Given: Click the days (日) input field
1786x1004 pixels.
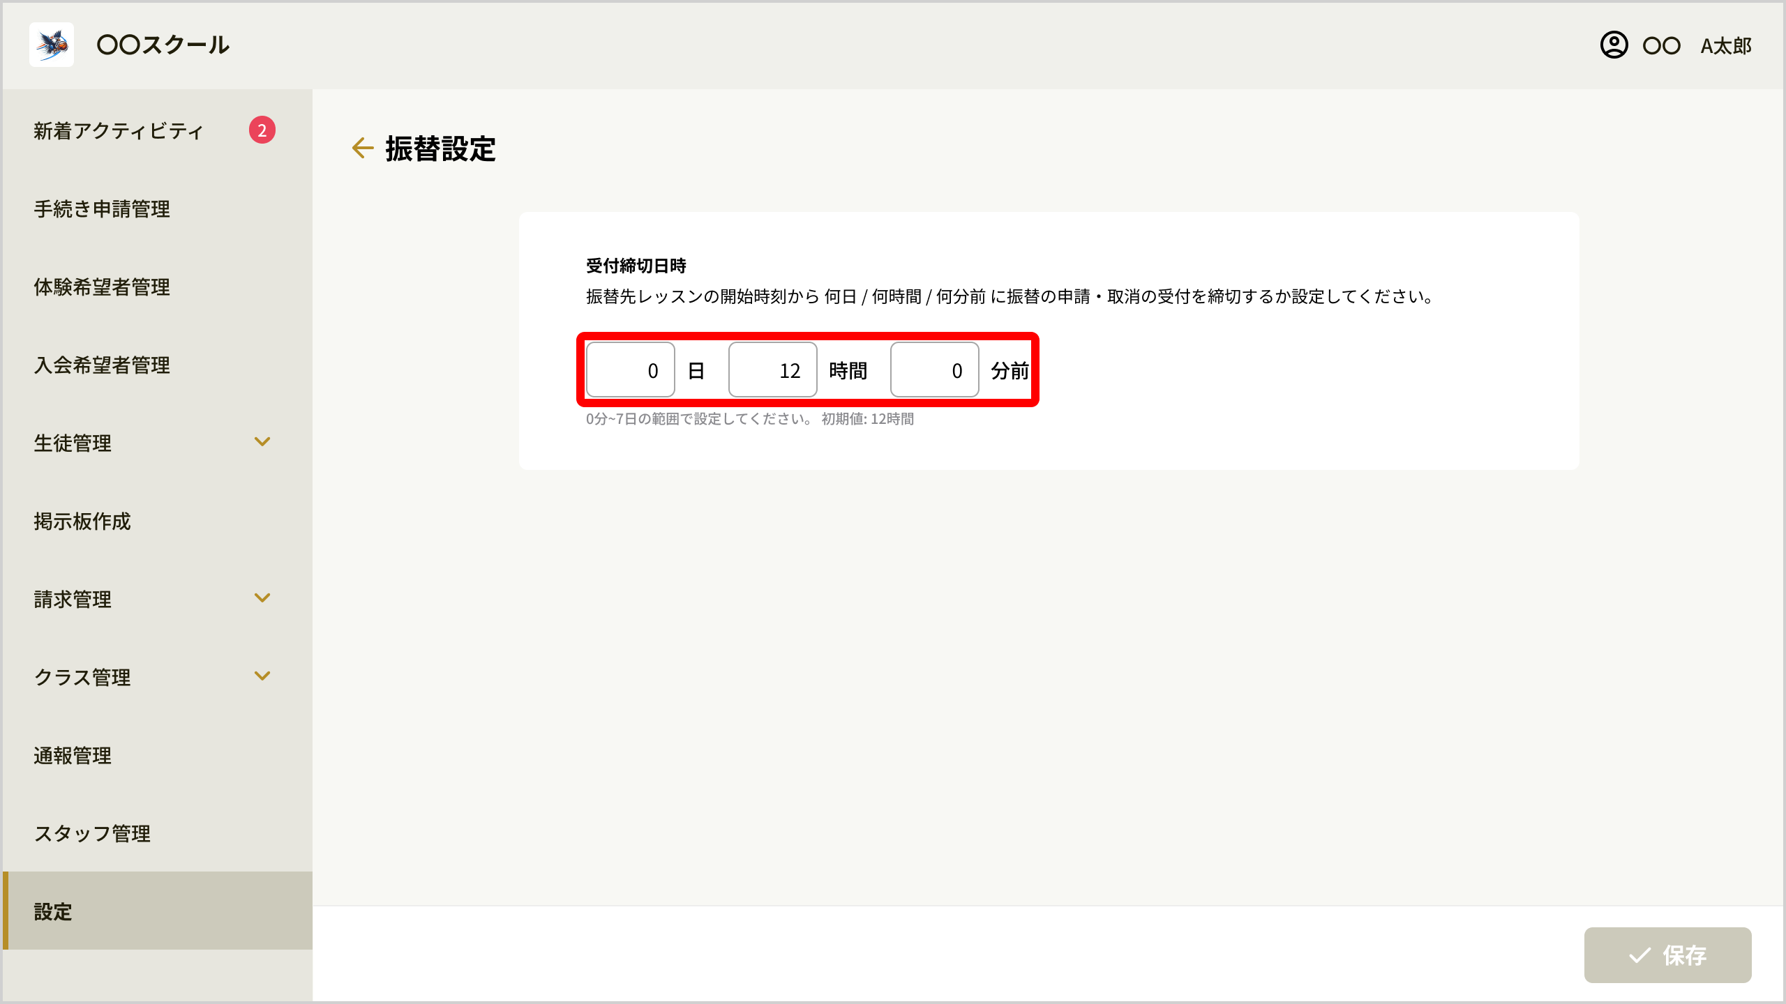Looking at the screenshot, I should pyautogui.click(x=631, y=370).
